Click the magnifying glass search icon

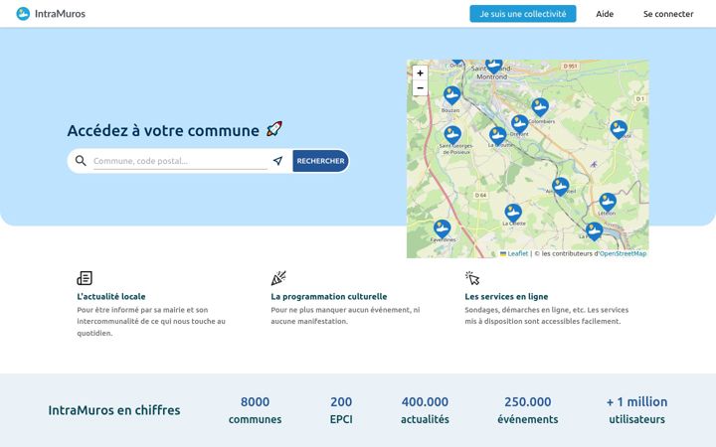81,161
